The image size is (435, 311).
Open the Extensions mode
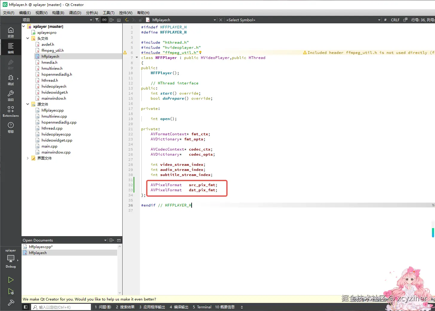(x=11, y=111)
